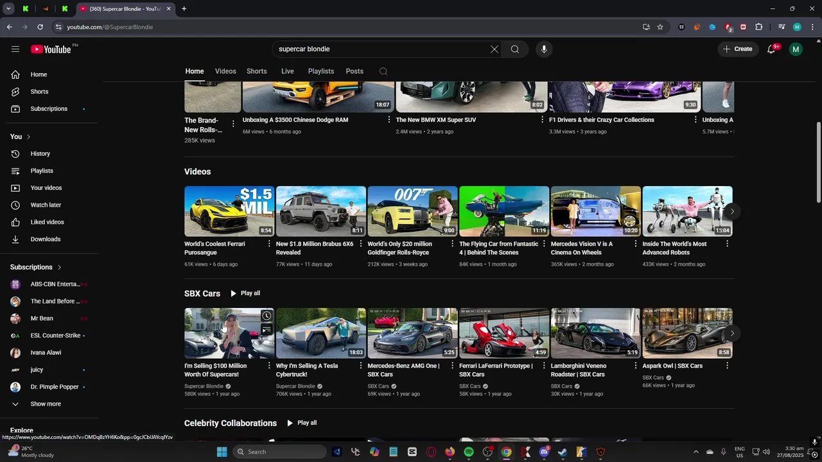This screenshot has height=462, width=822.
Task: Switch to the Posts channel tab
Action: (x=354, y=71)
